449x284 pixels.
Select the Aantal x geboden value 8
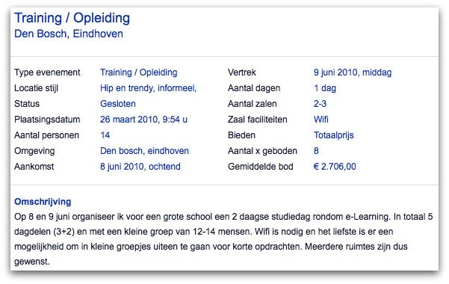[316, 151]
